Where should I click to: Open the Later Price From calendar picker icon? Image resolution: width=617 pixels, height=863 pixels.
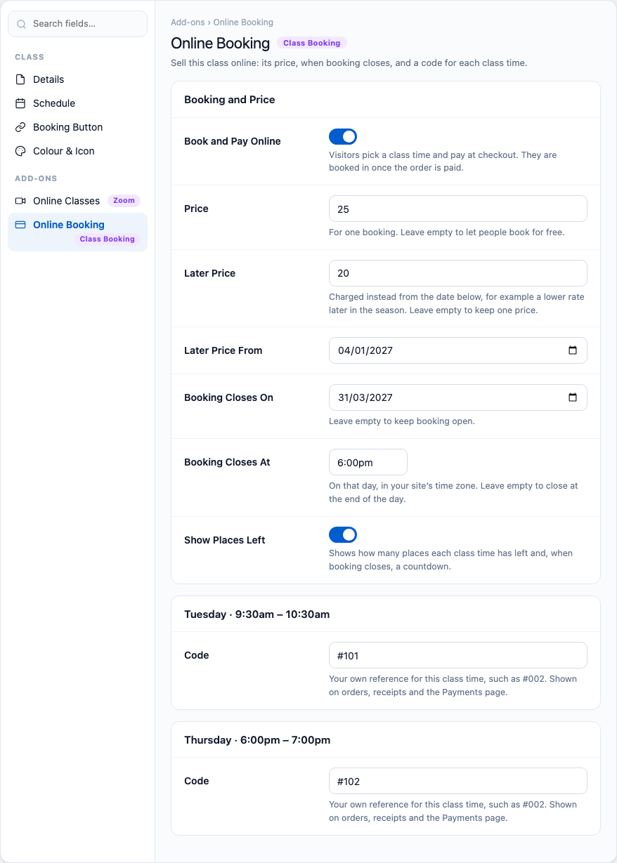573,350
